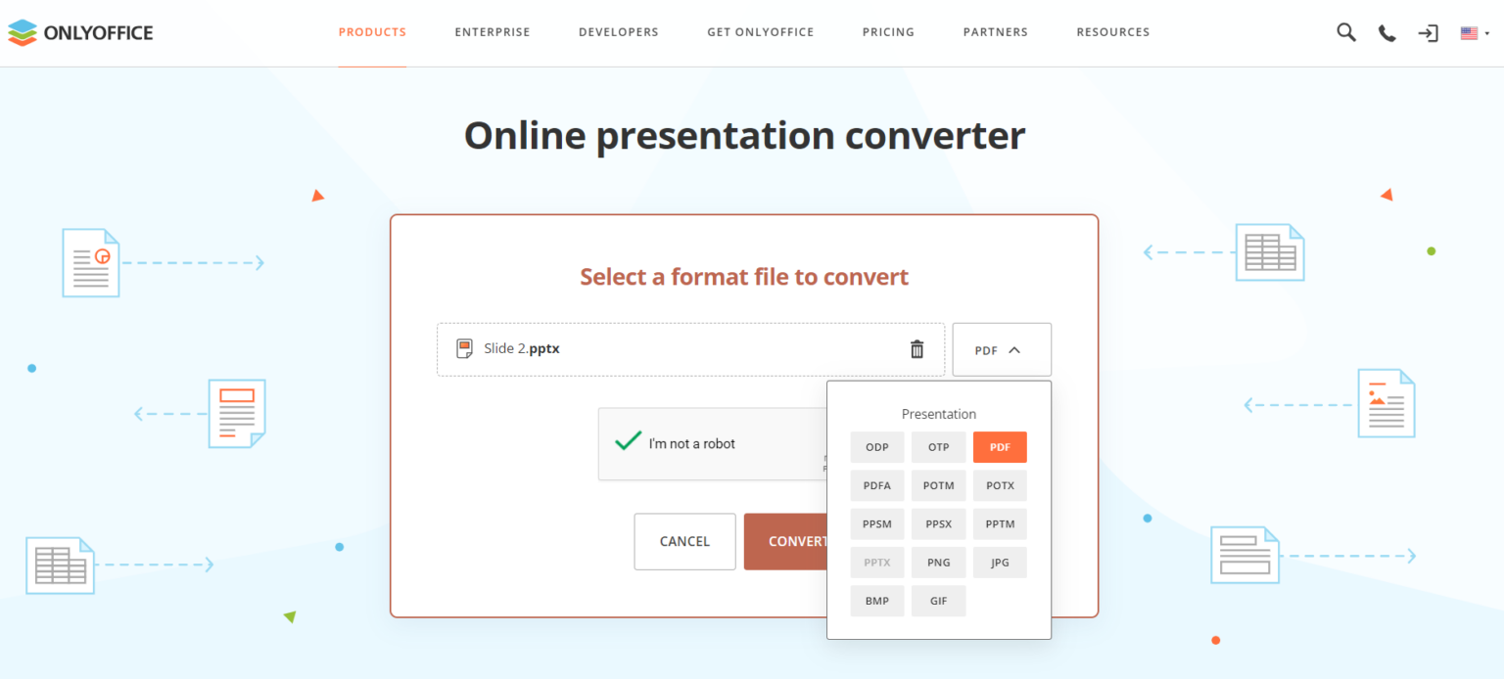Delete the uploaded file using trash icon

click(x=916, y=348)
